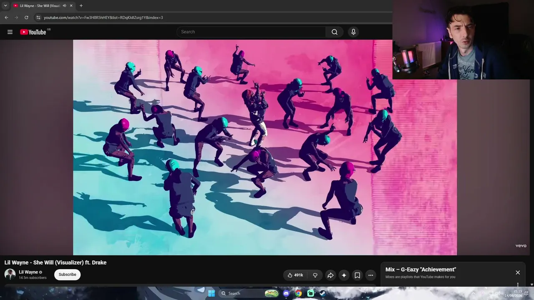
Task: Go forward with the browser forward arrow
Action: tap(16, 17)
